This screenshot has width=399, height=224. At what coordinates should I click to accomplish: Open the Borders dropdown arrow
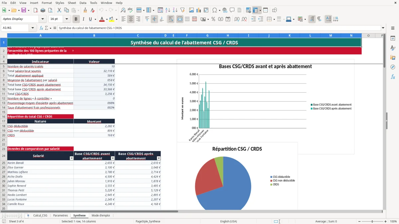pos(274,19)
